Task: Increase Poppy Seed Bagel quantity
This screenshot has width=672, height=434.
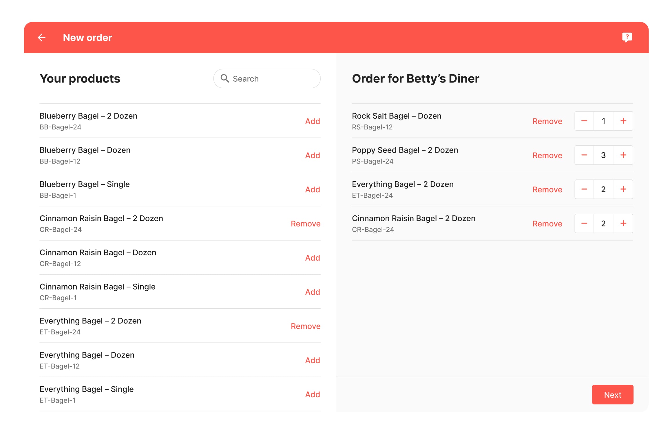Action: 623,155
